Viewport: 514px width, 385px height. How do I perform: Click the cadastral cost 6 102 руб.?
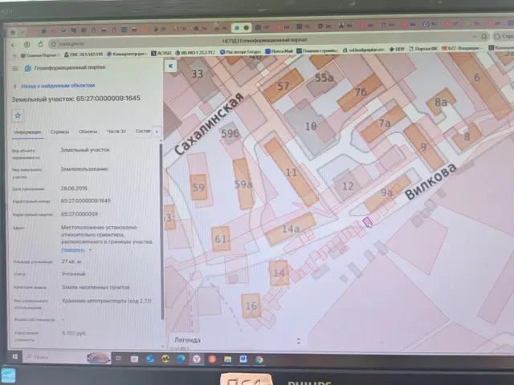74,334
